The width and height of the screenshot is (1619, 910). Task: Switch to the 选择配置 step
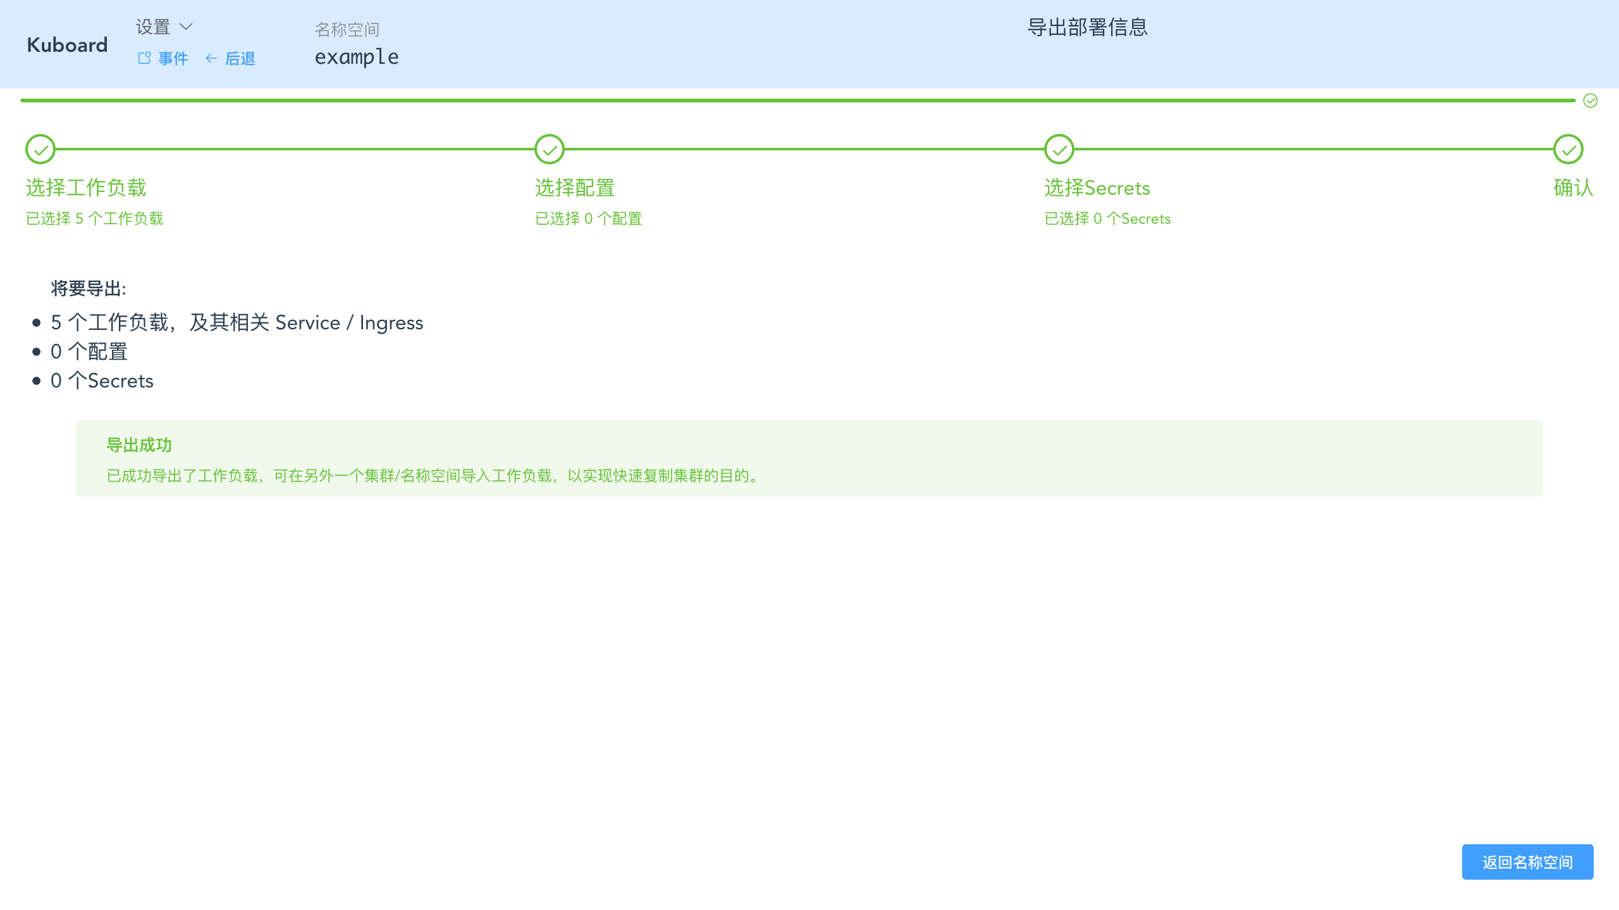(x=574, y=188)
